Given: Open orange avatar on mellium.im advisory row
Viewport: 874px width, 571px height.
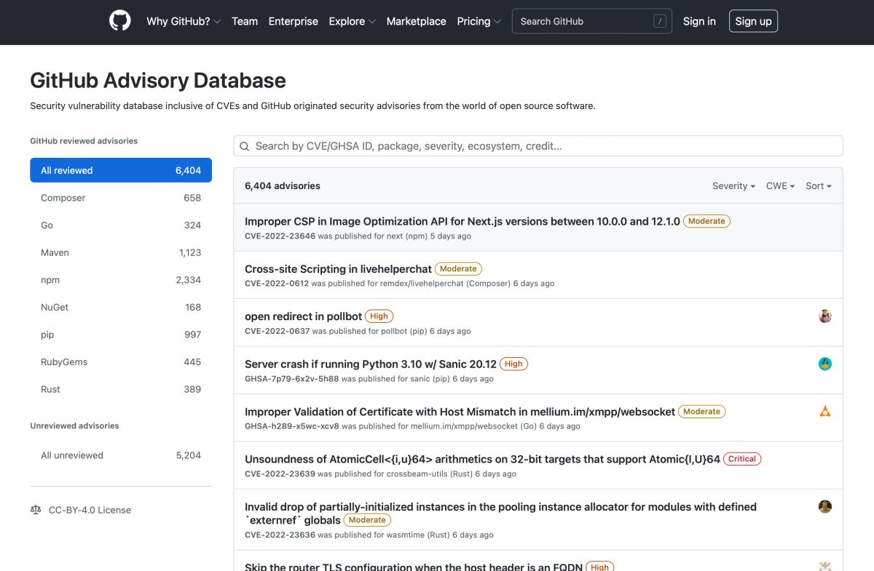Looking at the screenshot, I should [x=825, y=412].
